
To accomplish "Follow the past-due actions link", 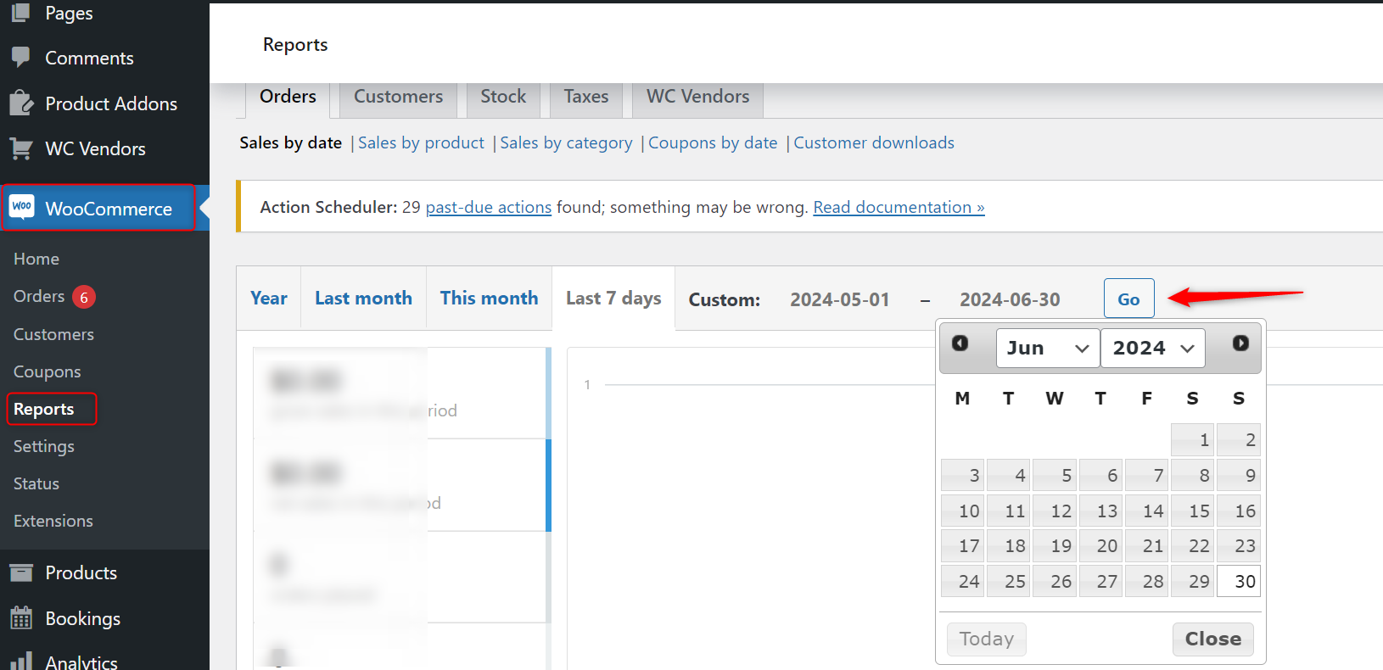I will click(488, 207).
